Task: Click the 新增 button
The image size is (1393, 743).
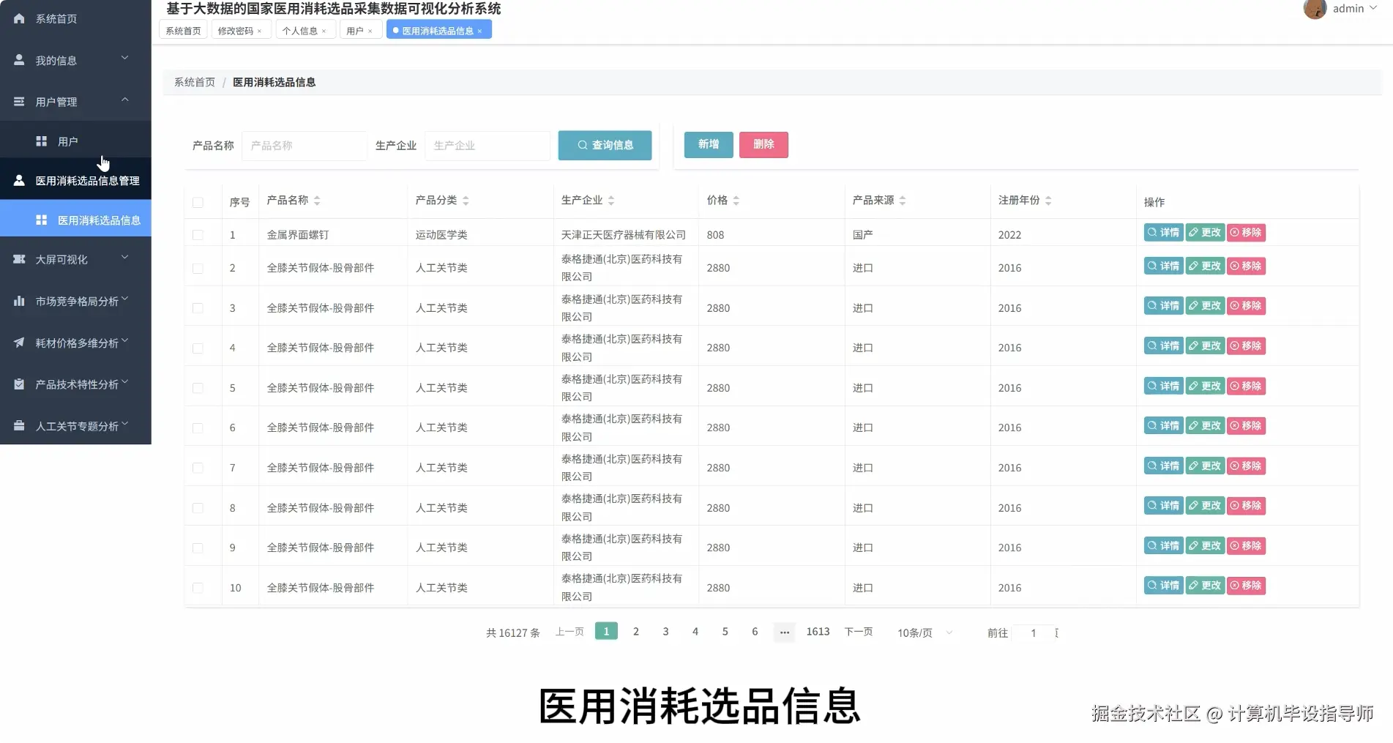Action: (708, 144)
